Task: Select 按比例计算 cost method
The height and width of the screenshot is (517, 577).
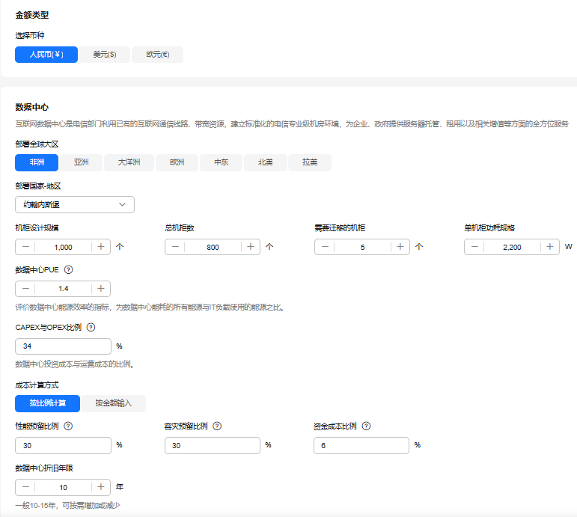Action: pos(47,403)
